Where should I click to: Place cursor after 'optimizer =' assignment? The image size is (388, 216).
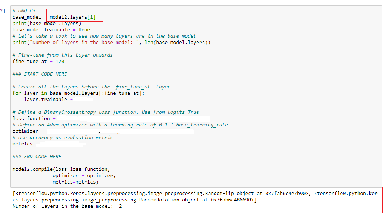pos(46,131)
